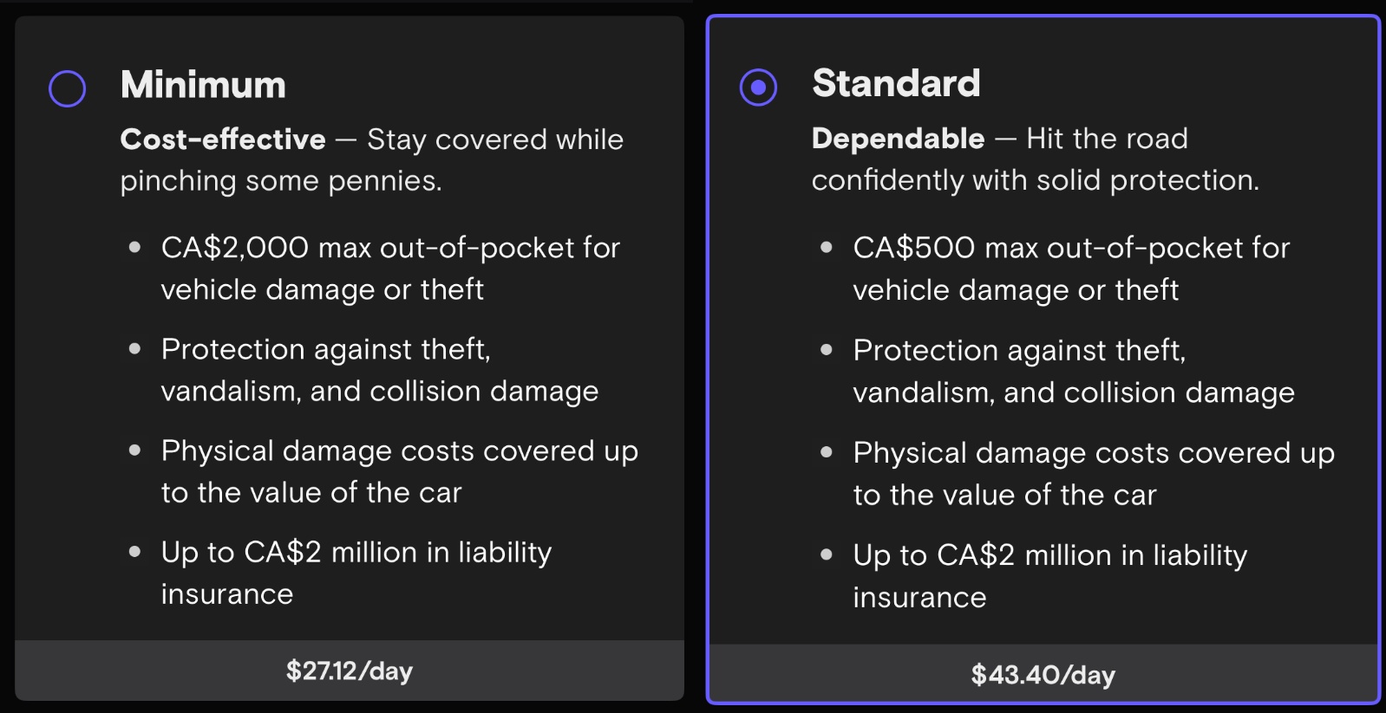Click the Minimum plan heading
This screenshot has height=713, width=1386.
[x=203, y=84]
